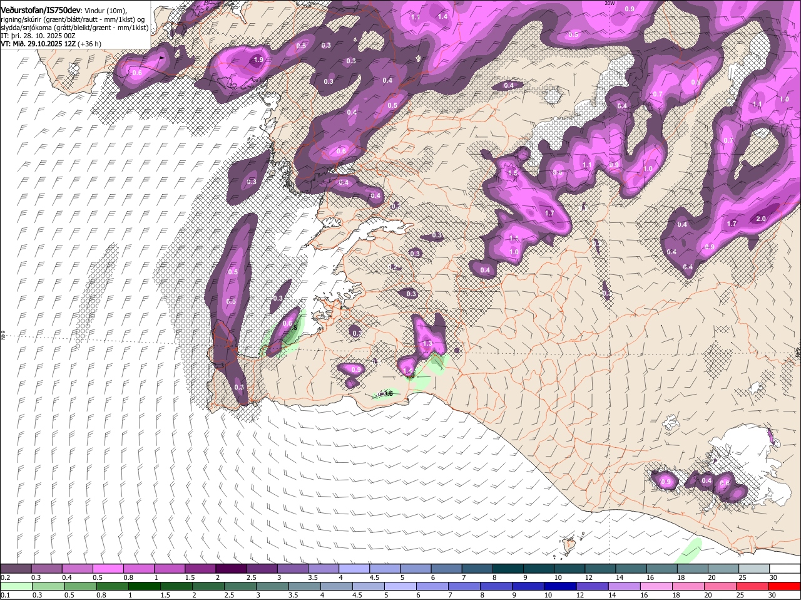The height and width of the screenshot is (600, 801).
Task: Select the white upper swatch starting at 30
Action: pos(785,568)
